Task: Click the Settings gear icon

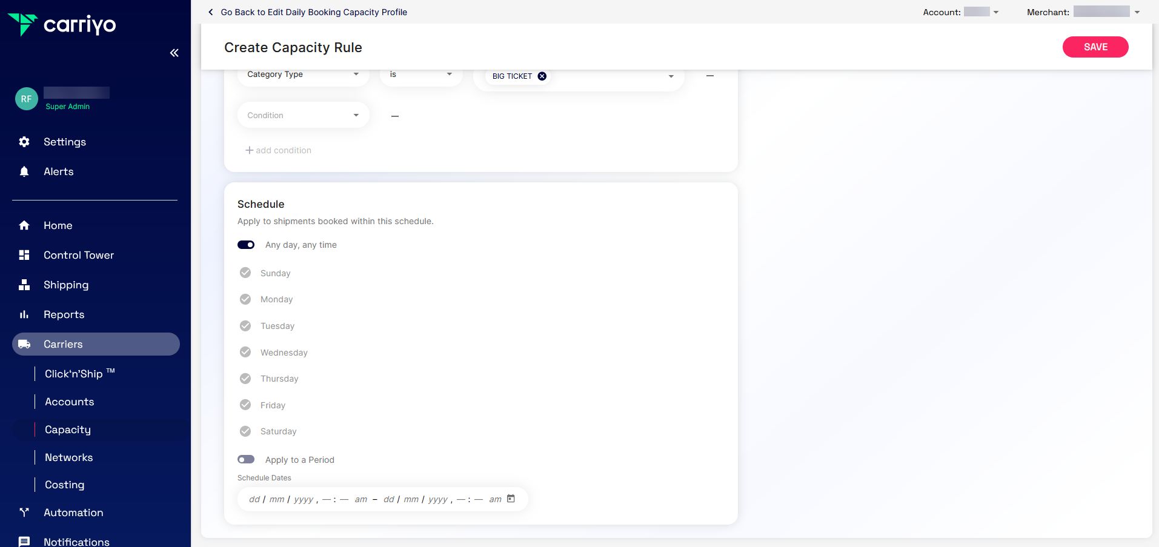Action: coord(24,142)
